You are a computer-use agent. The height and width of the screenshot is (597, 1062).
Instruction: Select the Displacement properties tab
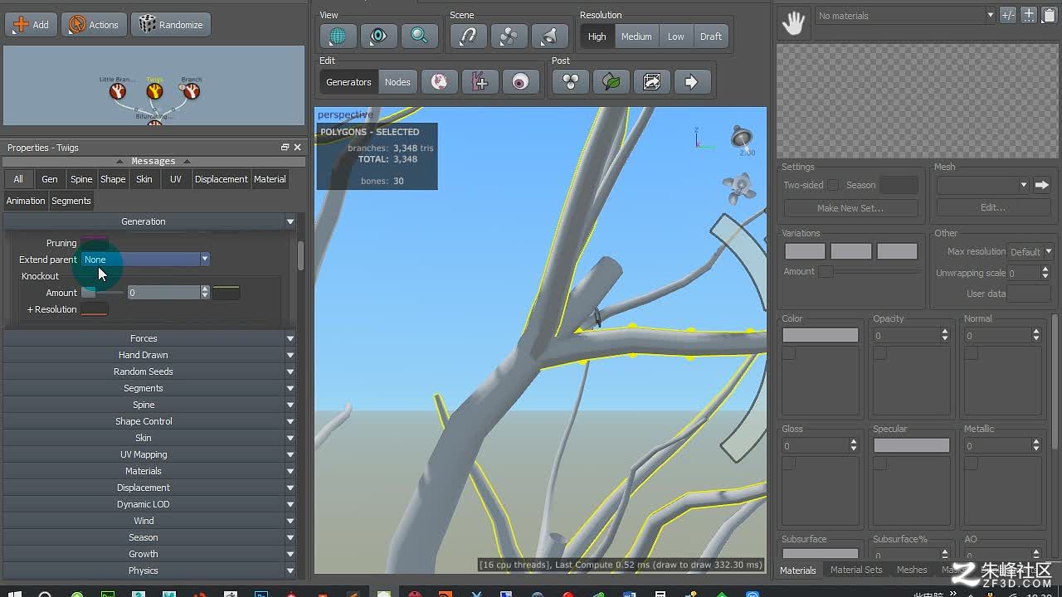coord(222,179)
